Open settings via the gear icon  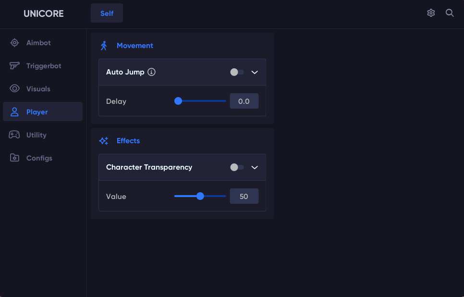(x=431, y=13)
